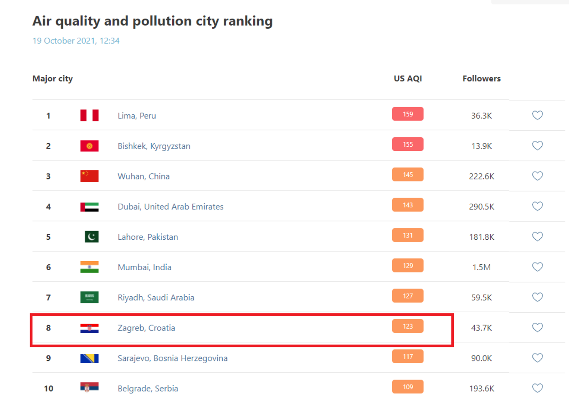Open Zagreb, Croatia city link
The width and height of the screenshot is (569, 402).
point(146,328)
